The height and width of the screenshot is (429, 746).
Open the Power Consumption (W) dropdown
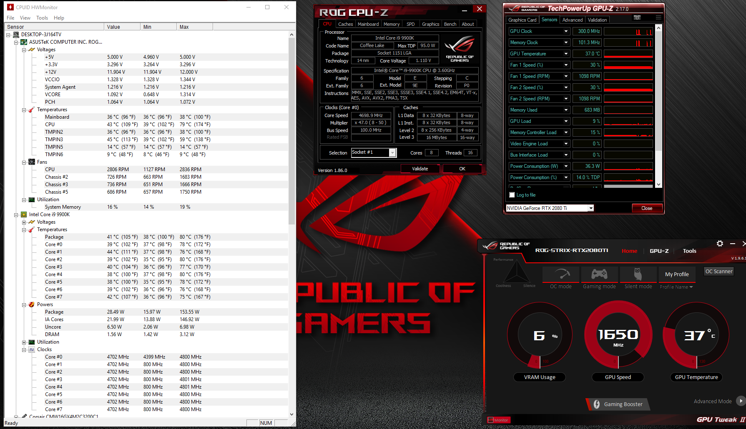(566, 166)
